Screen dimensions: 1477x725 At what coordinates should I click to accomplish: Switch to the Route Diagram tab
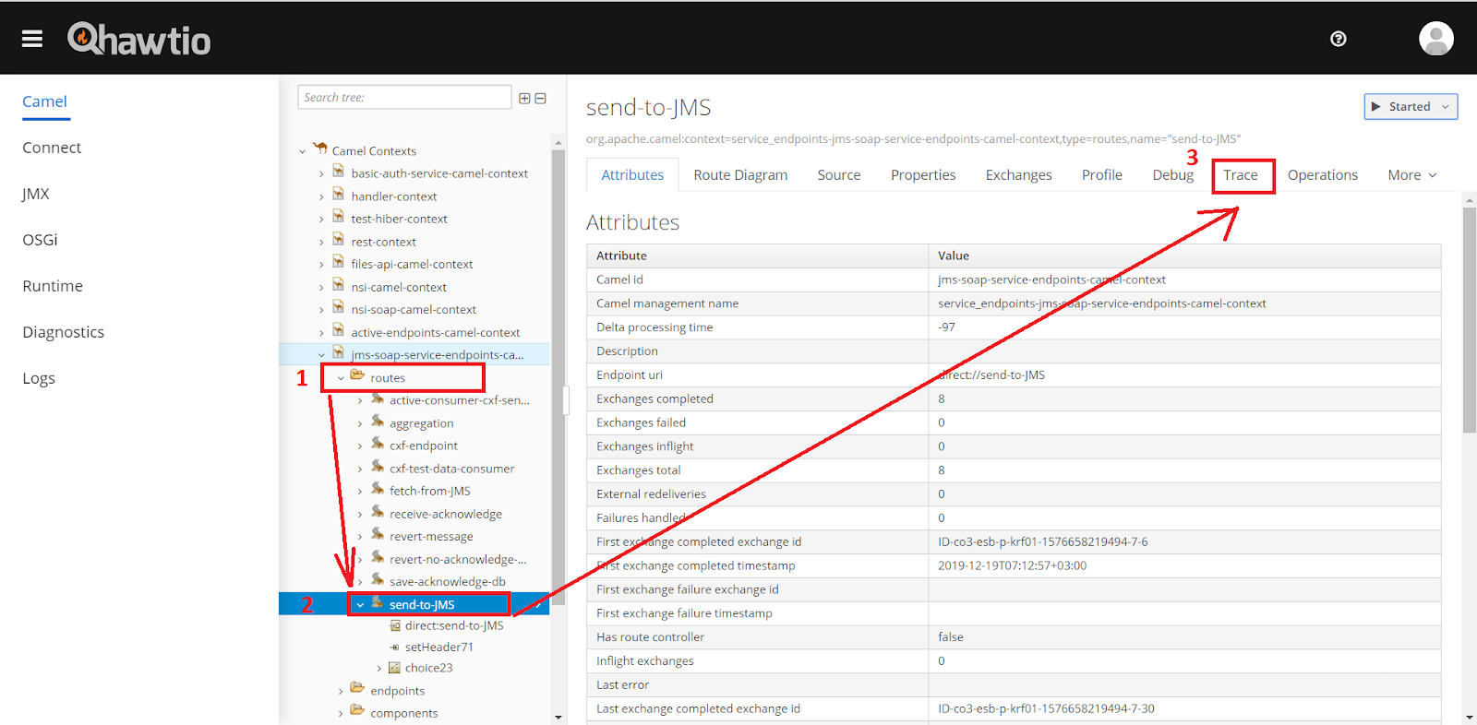click(x=740, y=175)
